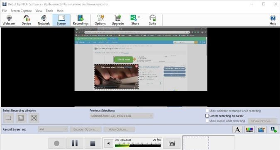280x150 pixels.
Task: Open the text caption tool icon
Action: tap(237, 129)
